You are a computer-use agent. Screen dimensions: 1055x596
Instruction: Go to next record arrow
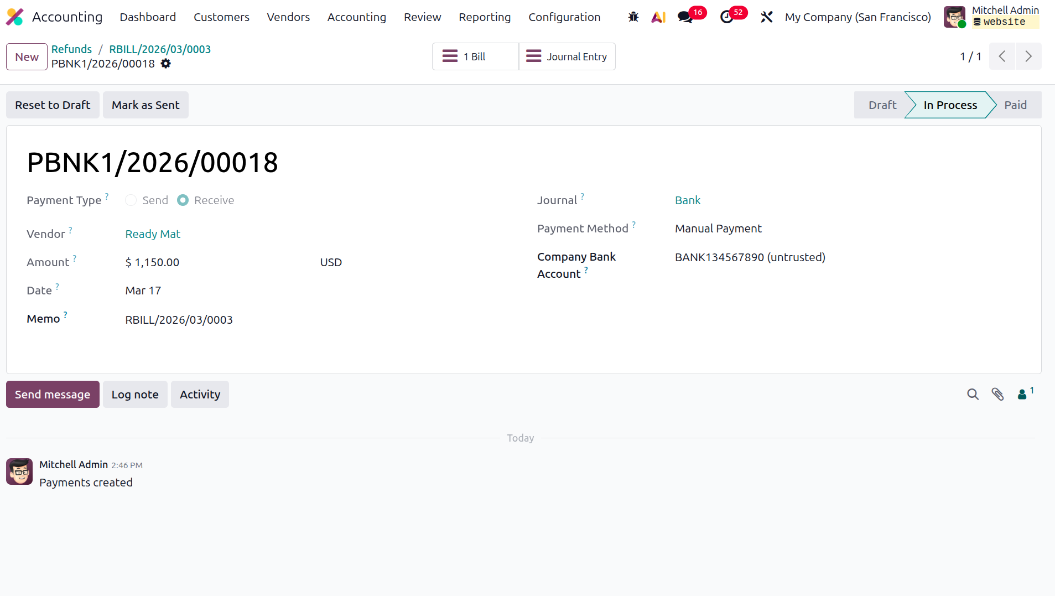coord(1028,56)
